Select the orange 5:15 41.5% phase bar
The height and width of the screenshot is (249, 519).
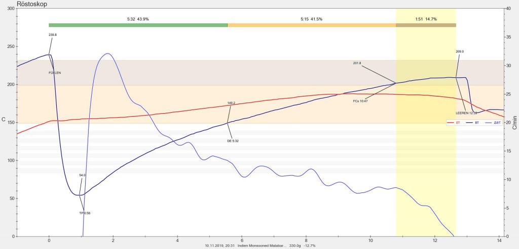pyautogui.click(x=311, y=25)
